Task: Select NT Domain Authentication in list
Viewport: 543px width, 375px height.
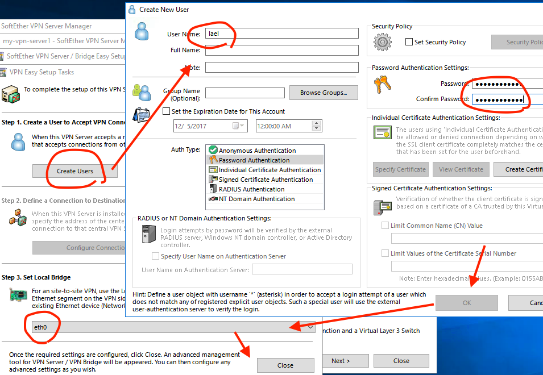Action: (x=265, y=199)
